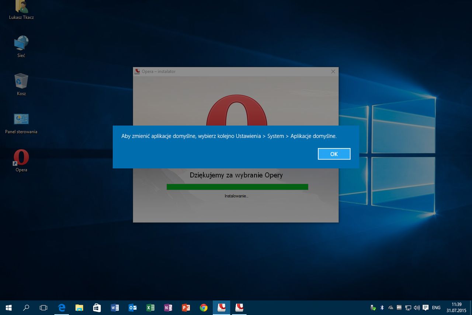Launch Google Chrome from the taskbar
The image size is (472, 315).
point(203,308)
